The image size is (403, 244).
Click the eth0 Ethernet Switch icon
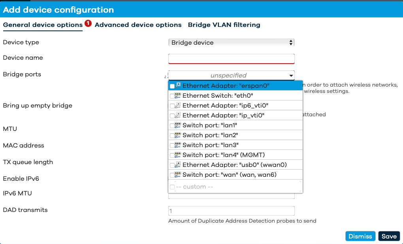pyautogui.click(x=178, y=95)
